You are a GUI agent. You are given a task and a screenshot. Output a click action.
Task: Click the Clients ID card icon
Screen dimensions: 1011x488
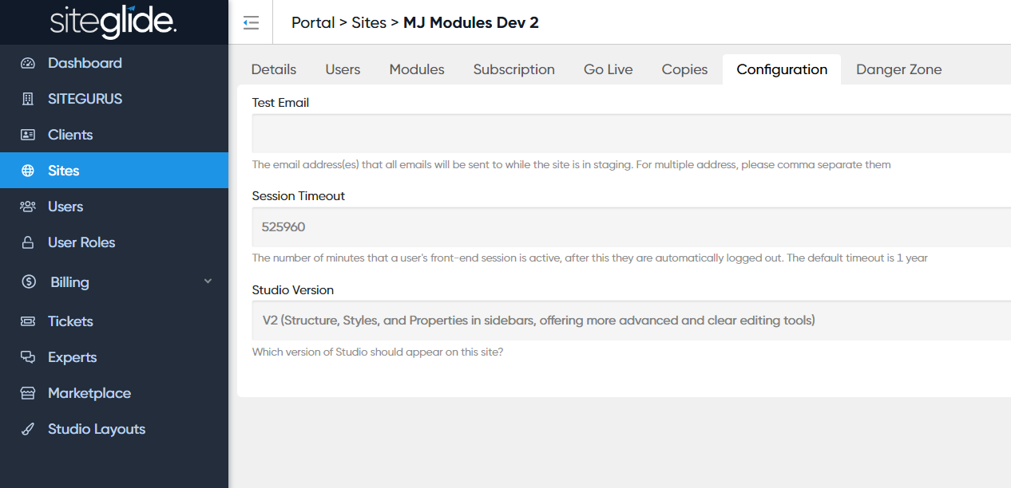tap(28, 135)
